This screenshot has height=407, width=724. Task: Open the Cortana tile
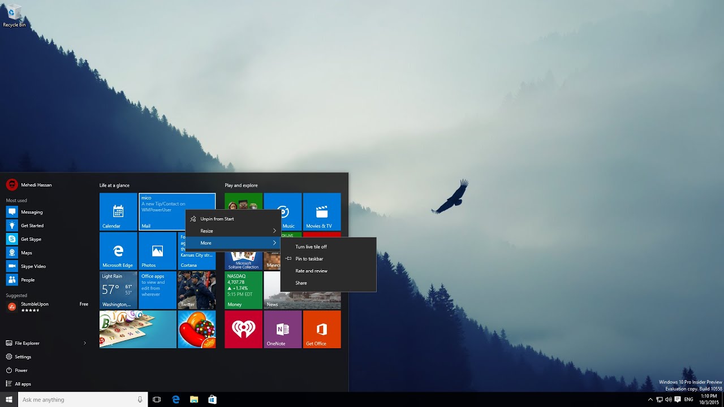coord(197,261)
